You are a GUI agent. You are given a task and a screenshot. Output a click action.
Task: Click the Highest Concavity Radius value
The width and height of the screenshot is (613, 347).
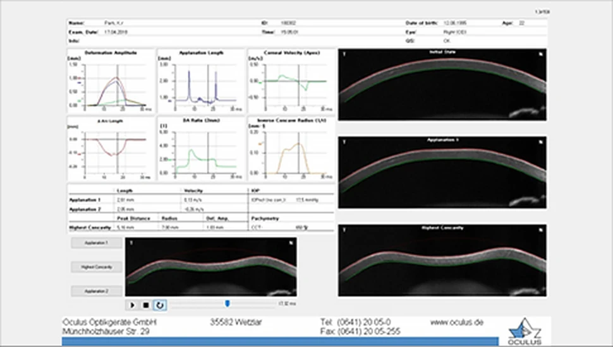170,227
